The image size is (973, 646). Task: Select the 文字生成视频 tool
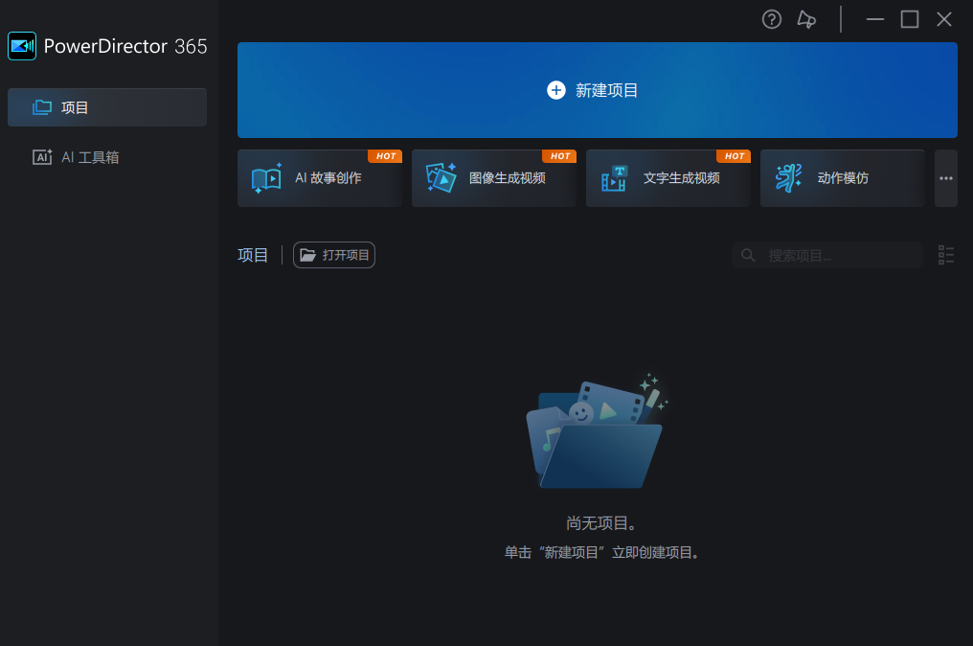point(668,178)
